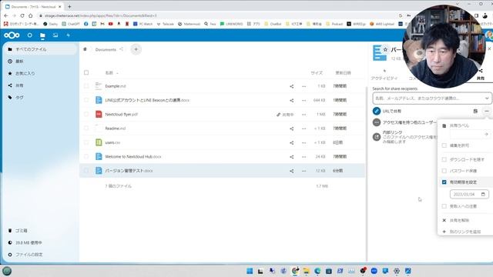Open the Activity lightning icon in the header
Viewport: 493px width, 277px height.
[x=69, y=35]
